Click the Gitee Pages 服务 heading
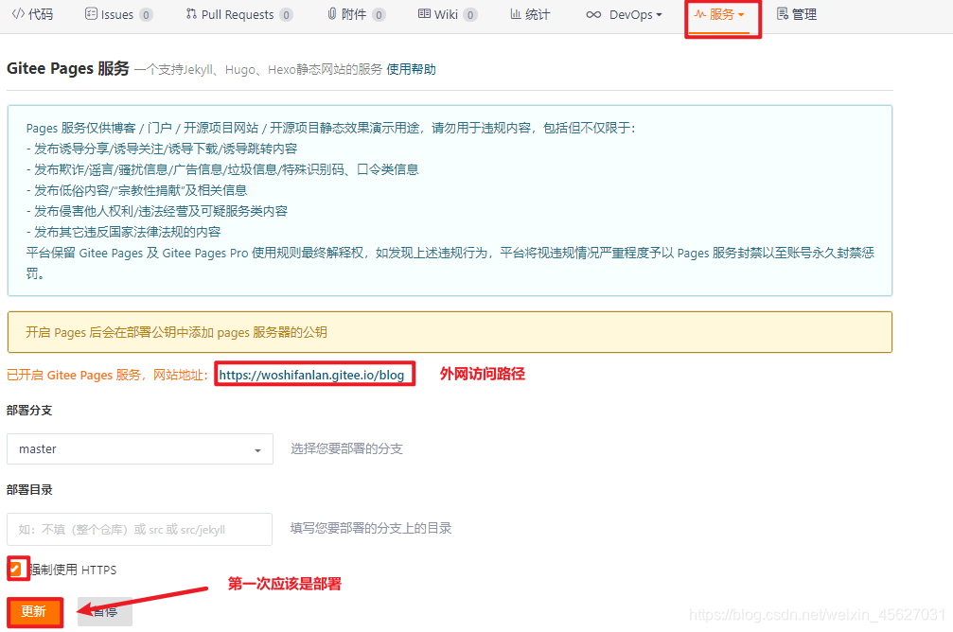The image size is (953, 632). (68, 69)
